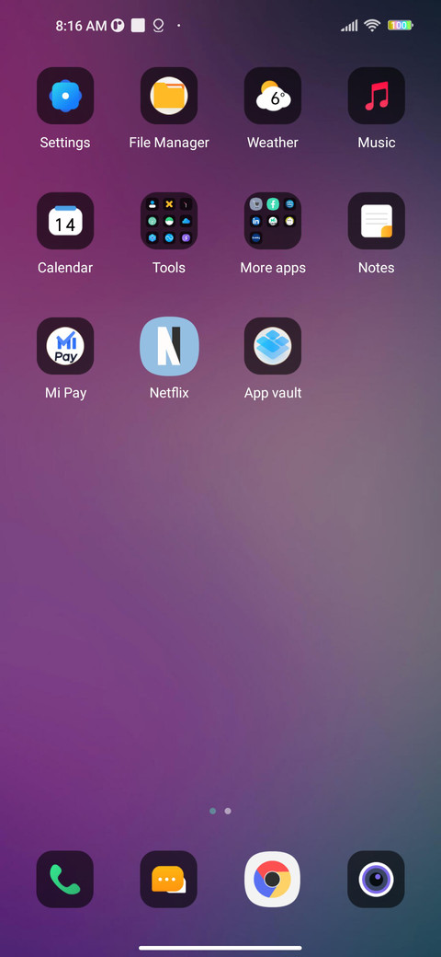This screenshot has width=441, height=957.
Task: Open the Weather app
Action: pos(273,96)
